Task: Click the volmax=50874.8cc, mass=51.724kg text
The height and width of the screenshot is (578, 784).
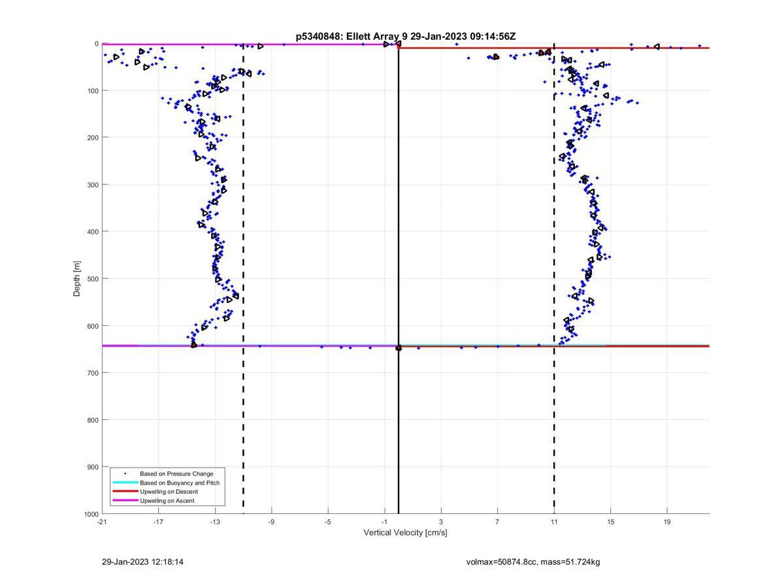Action: pos(533,562)
